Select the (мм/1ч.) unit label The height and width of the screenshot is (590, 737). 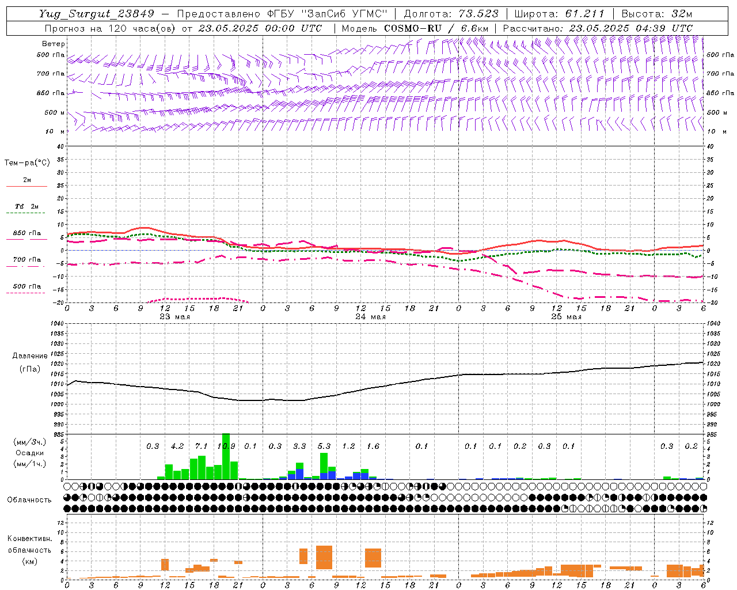29,464
